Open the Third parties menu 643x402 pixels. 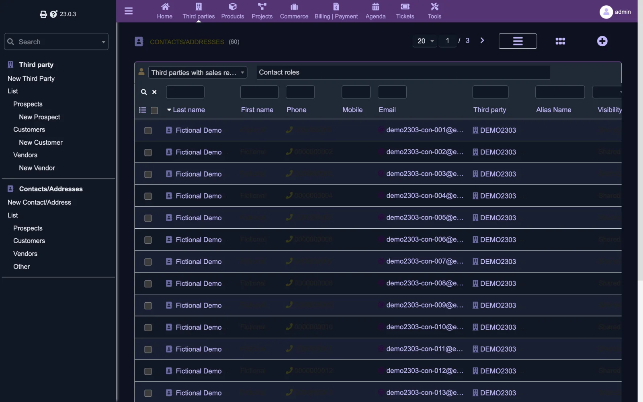(x=199, y=11)
